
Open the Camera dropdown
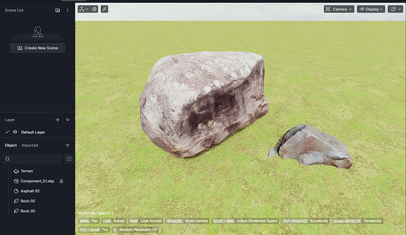point(339,9)
